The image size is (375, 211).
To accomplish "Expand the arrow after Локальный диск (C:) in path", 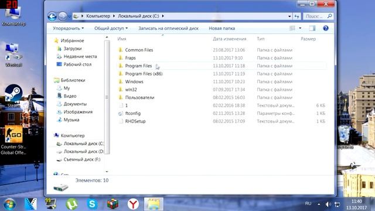I will click(x=163, y=16).
